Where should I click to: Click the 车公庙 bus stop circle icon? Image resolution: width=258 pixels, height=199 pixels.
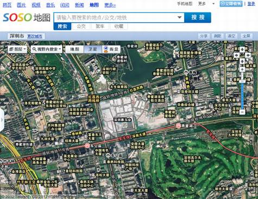(108, 155)
